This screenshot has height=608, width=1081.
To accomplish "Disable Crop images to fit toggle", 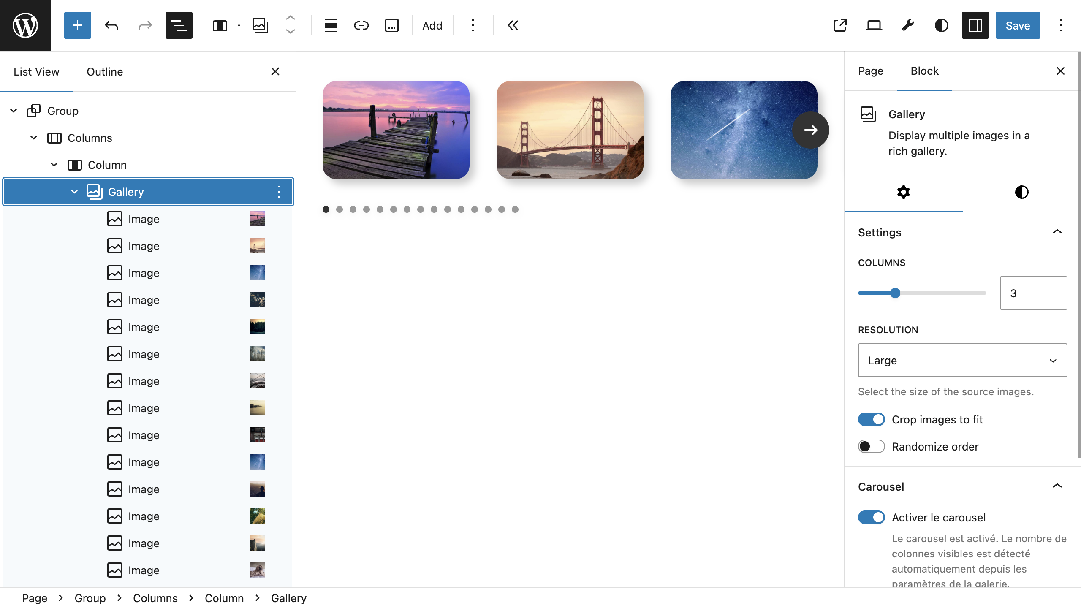I will coord(871,419).
